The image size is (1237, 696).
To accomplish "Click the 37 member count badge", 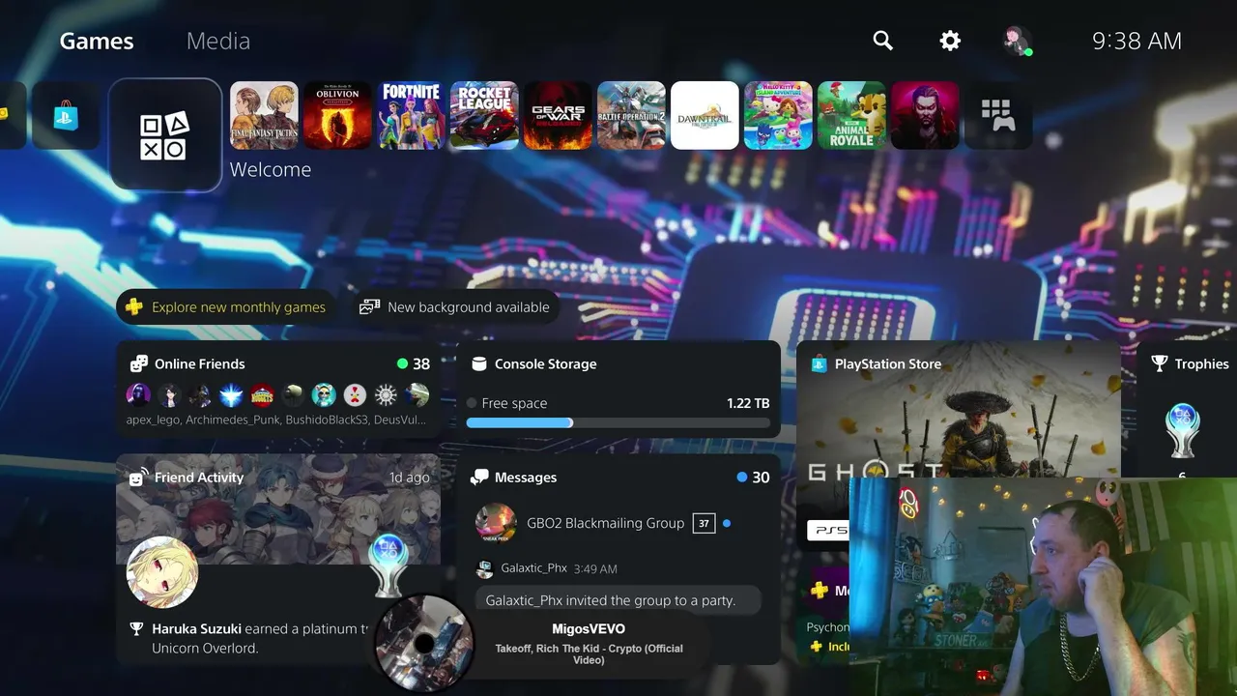I will (704, 523).
